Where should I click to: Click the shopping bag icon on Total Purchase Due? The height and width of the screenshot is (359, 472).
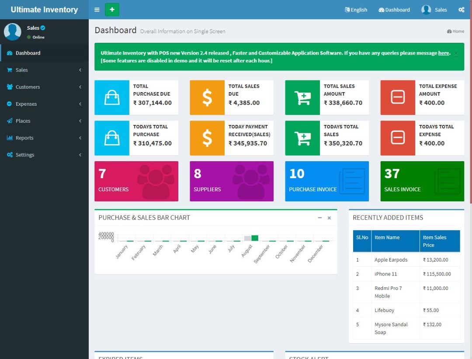tap(111, 97)
